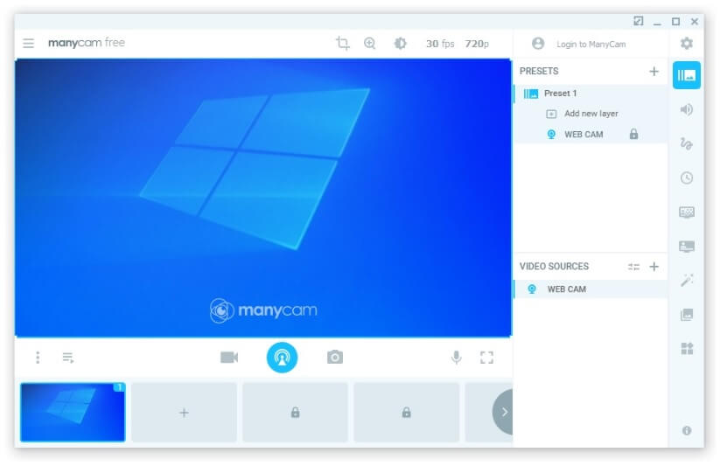The width and height of the screenshot is (720, 466).
Task: Start broadcast with the blue stream button
Action: 282,358
